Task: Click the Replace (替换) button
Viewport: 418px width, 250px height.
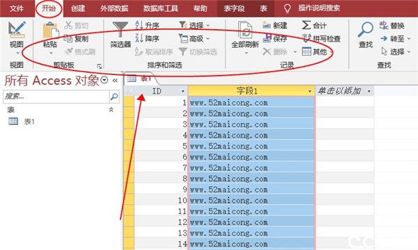Action: tap(392, 26)
